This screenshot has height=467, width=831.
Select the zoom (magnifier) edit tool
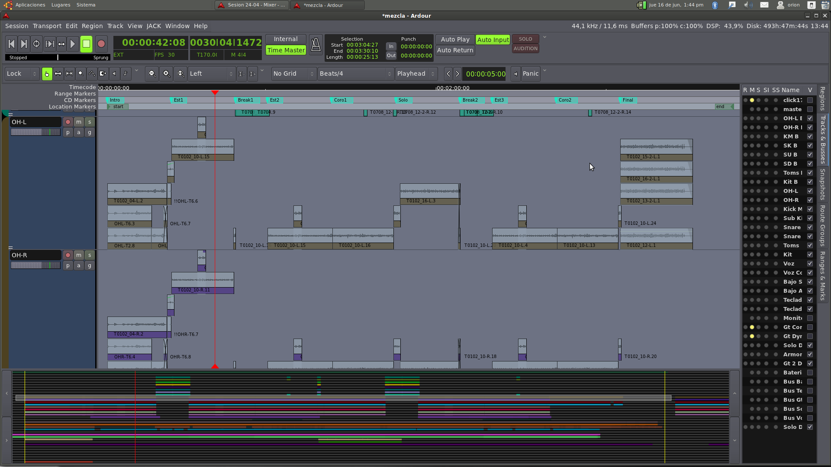pos(81,74)
